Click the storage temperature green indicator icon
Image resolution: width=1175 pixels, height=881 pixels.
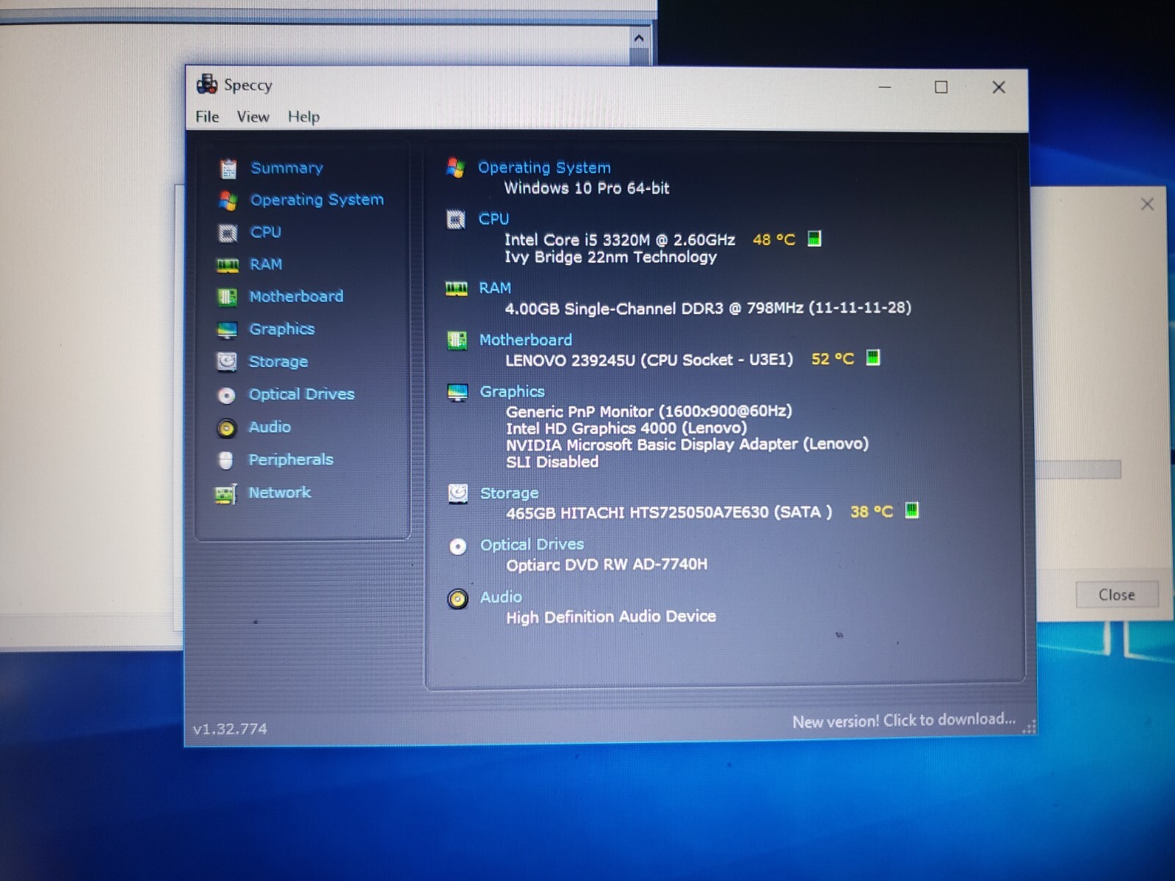[x=911, y=510]
